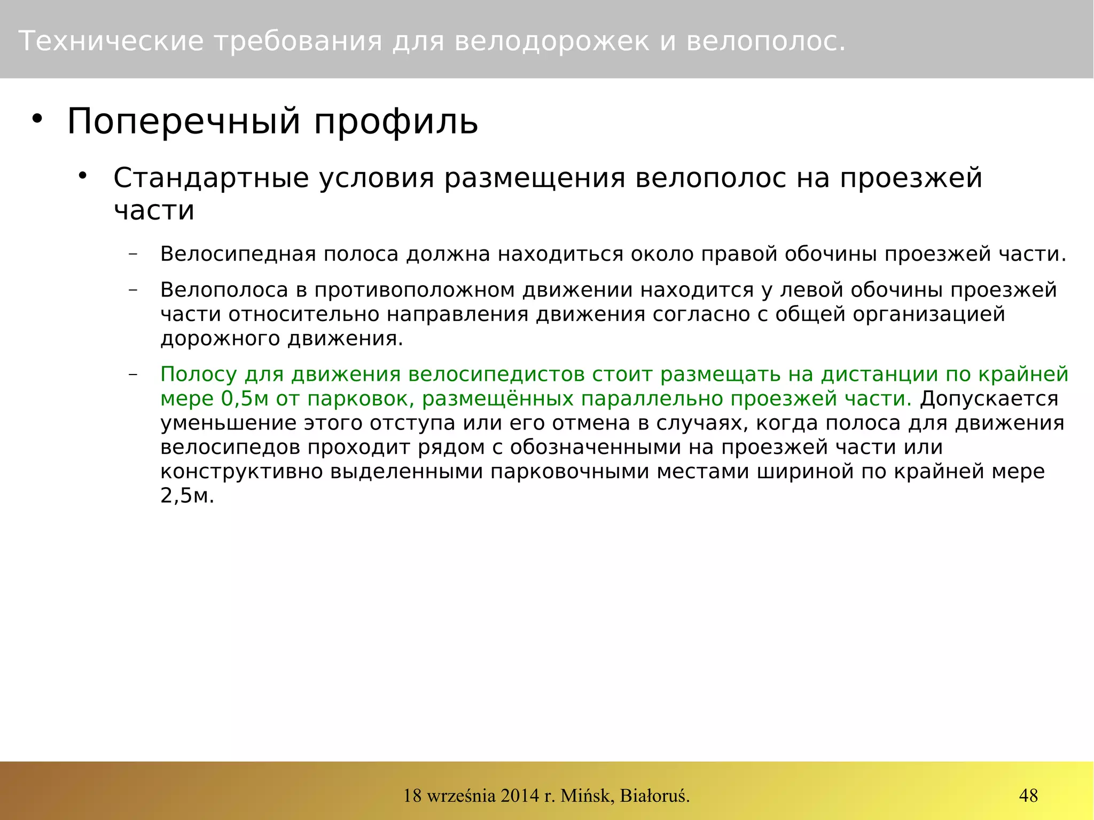This screenshot has width=1094, height=820.
Task: Click the bullet before 'Стандартные условия'
Action: 82,176
